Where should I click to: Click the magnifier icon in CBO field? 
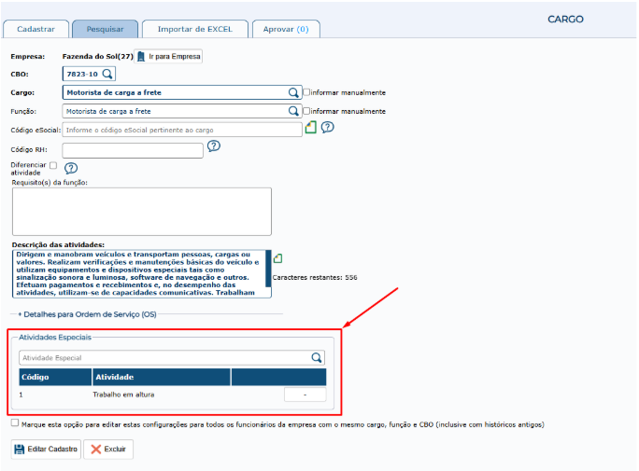[107, 74]
